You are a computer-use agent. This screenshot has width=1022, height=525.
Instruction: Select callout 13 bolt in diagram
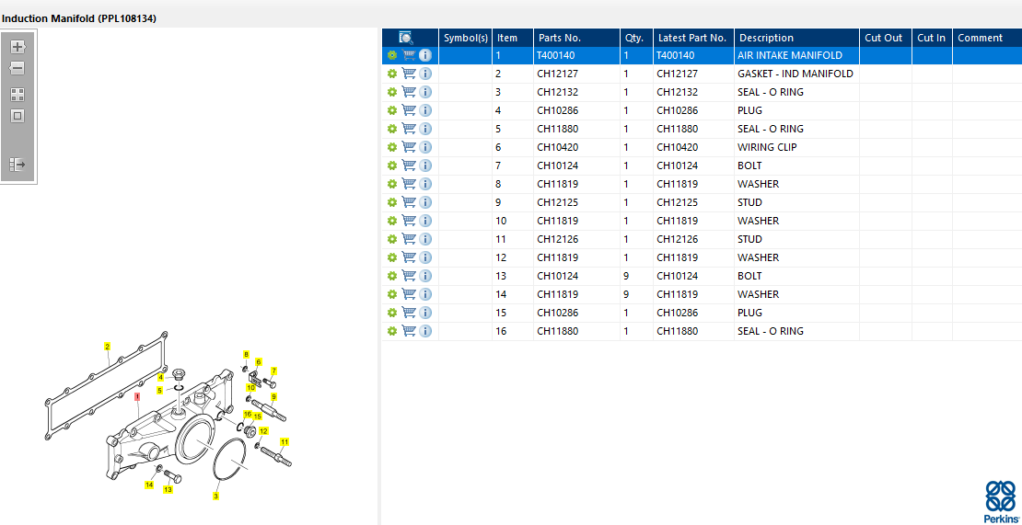168,489
